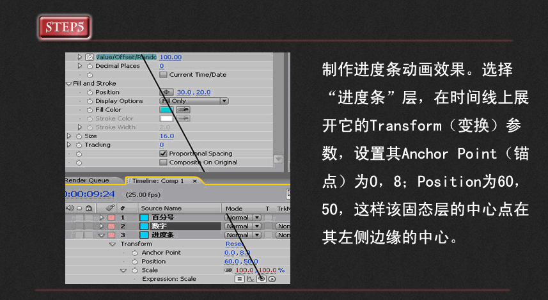Toggle stopwatch beside Composite On Original
The image size is (548, 300).
79,162
